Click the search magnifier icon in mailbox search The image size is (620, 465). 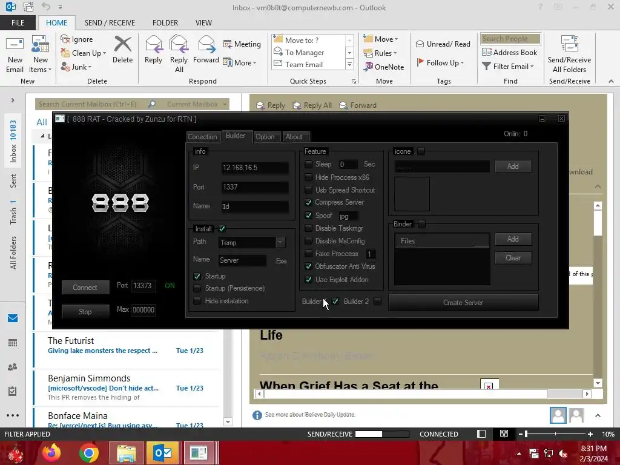pyautogui.click(x=152, y=104)
